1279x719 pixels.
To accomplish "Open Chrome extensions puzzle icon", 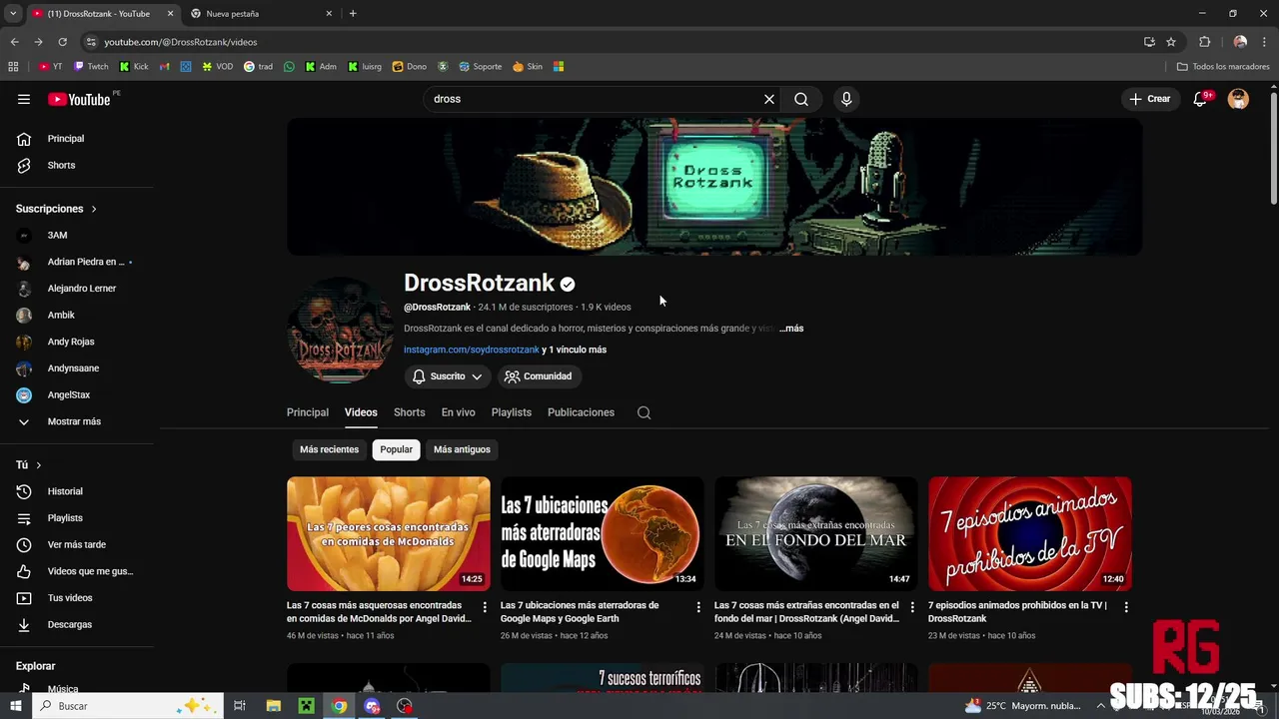I will tap(1204, 42).
